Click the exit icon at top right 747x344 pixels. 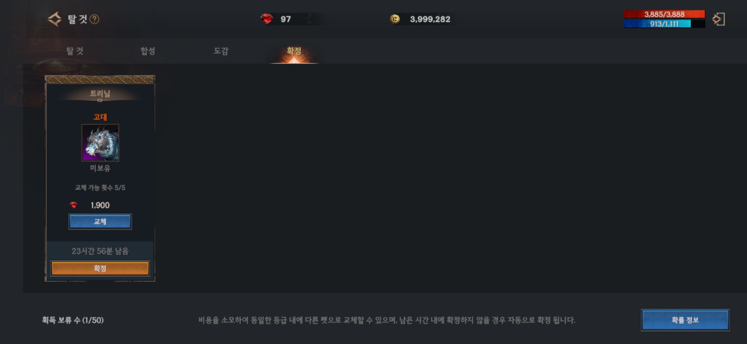(x=719, y=19)
